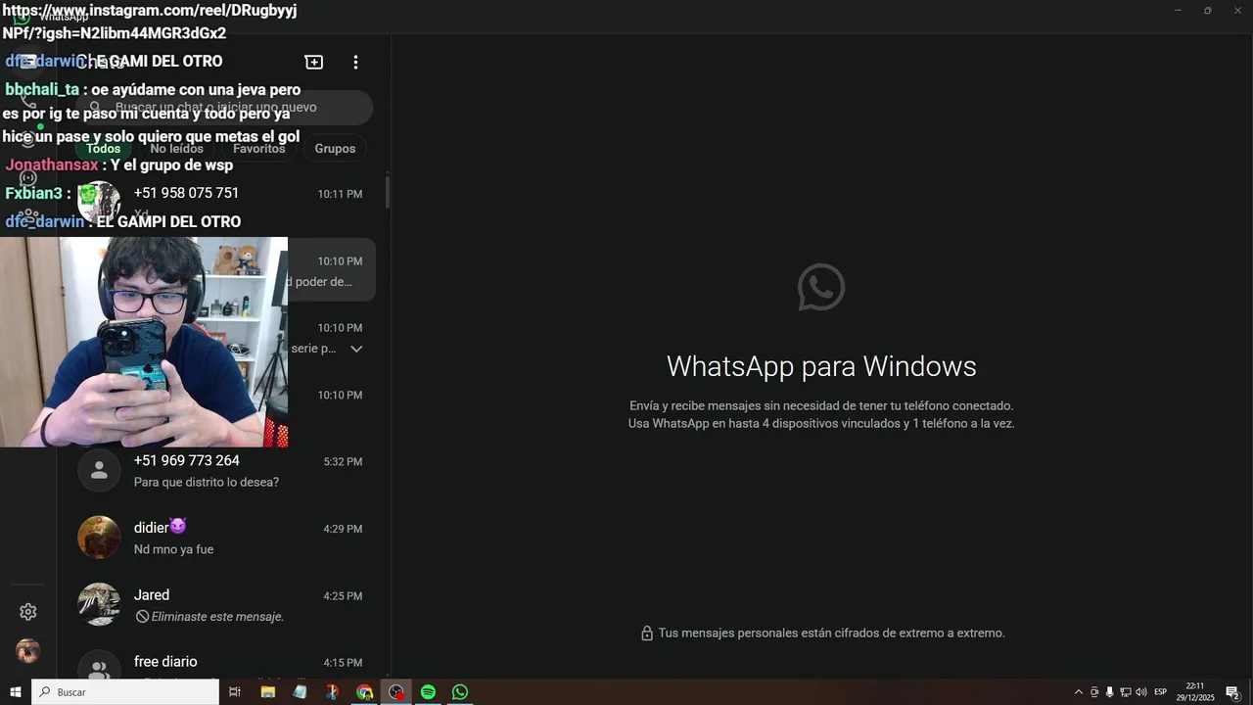Open your profile picture at sidebar bottom
The image size is (1253, 705).
coord(28,651)
